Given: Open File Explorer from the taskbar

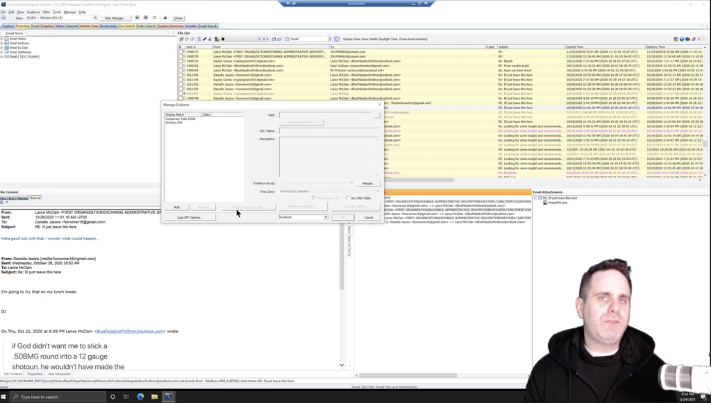Looking at the screenshot, I should click(x=155, y=397).
